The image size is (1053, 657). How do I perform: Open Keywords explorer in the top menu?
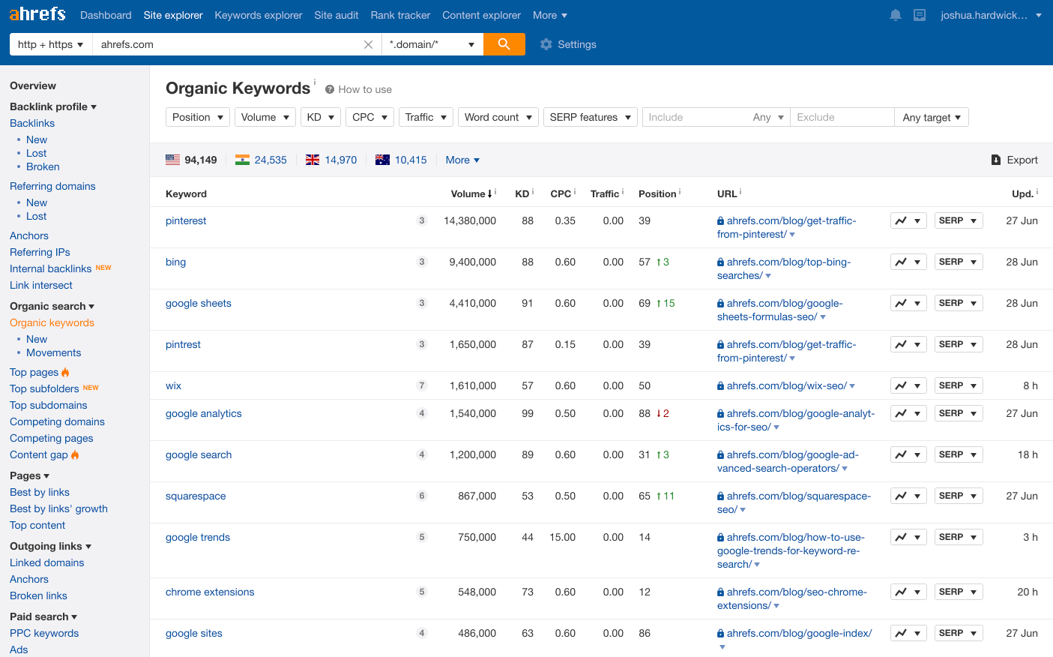258,15
